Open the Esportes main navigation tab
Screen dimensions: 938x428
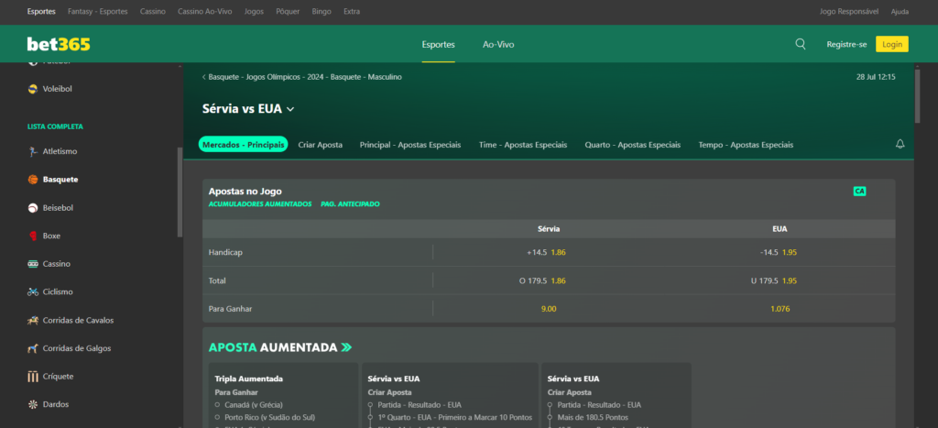click(x=438, y=44)
